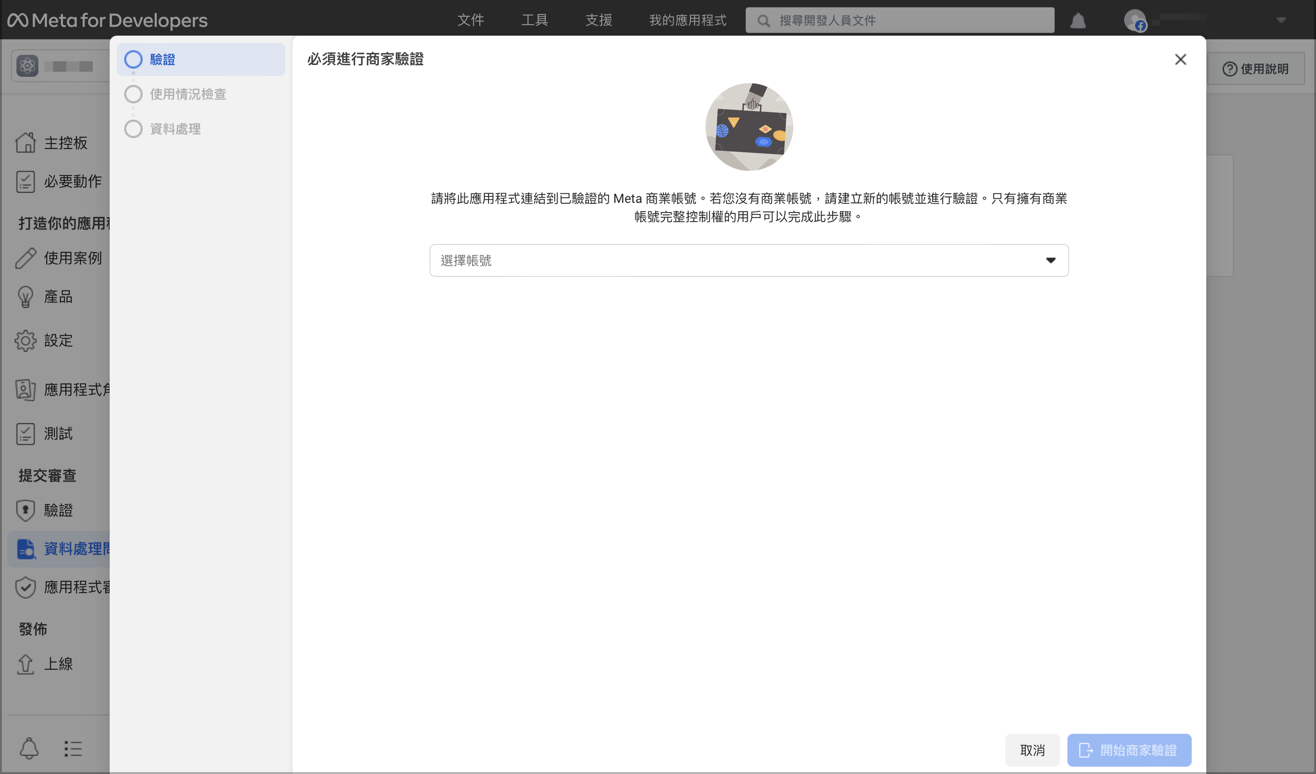1316x774 pixels.
Task: Click the 上線 sidebar label
Action: click(x=58, y=664)
